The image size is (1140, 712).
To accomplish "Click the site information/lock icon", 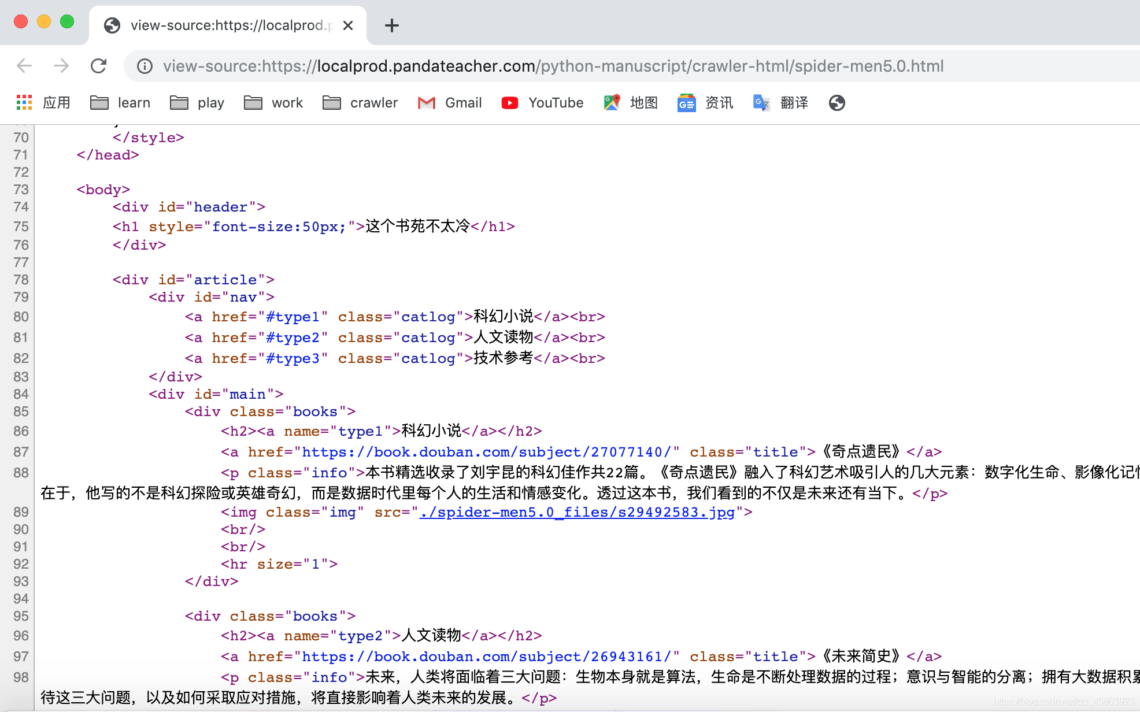I will (145, 67).
